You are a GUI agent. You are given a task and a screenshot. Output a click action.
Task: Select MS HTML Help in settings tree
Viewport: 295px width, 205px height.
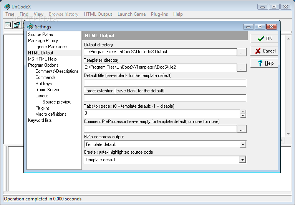pos(42,59)
